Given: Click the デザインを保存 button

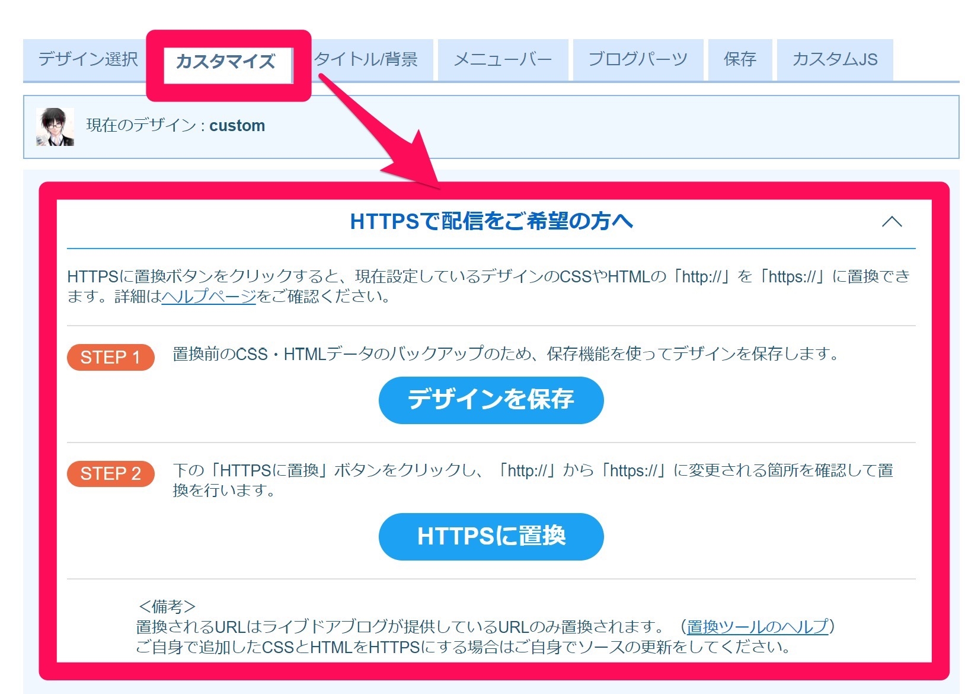Looking at the screenshot, I should click(491, 400).
